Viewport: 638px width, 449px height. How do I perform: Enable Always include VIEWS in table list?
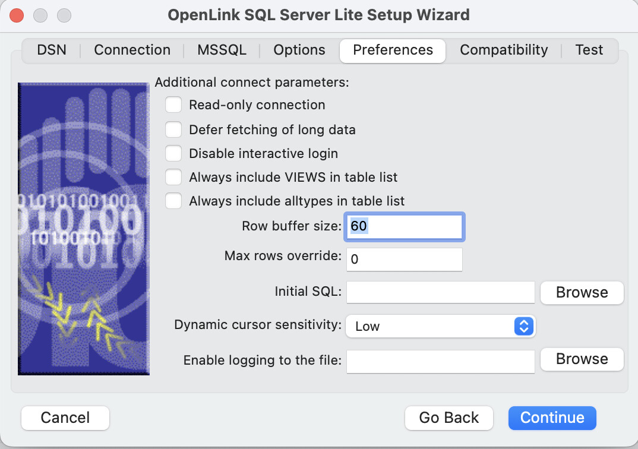[173, 177]
